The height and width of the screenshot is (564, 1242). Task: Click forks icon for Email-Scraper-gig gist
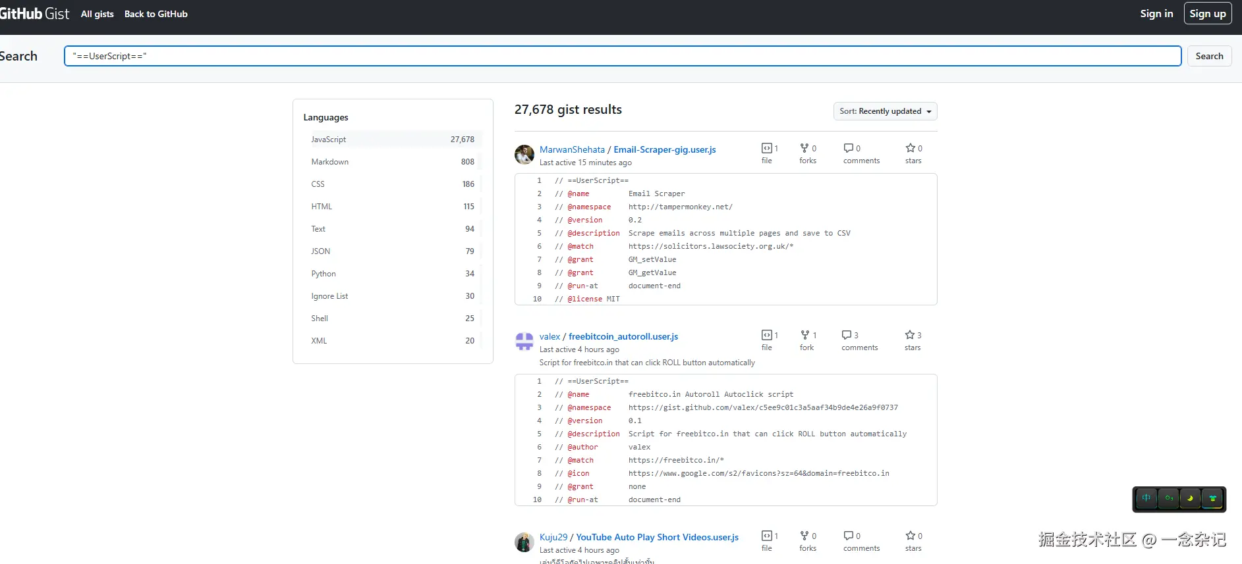[804, 148]
